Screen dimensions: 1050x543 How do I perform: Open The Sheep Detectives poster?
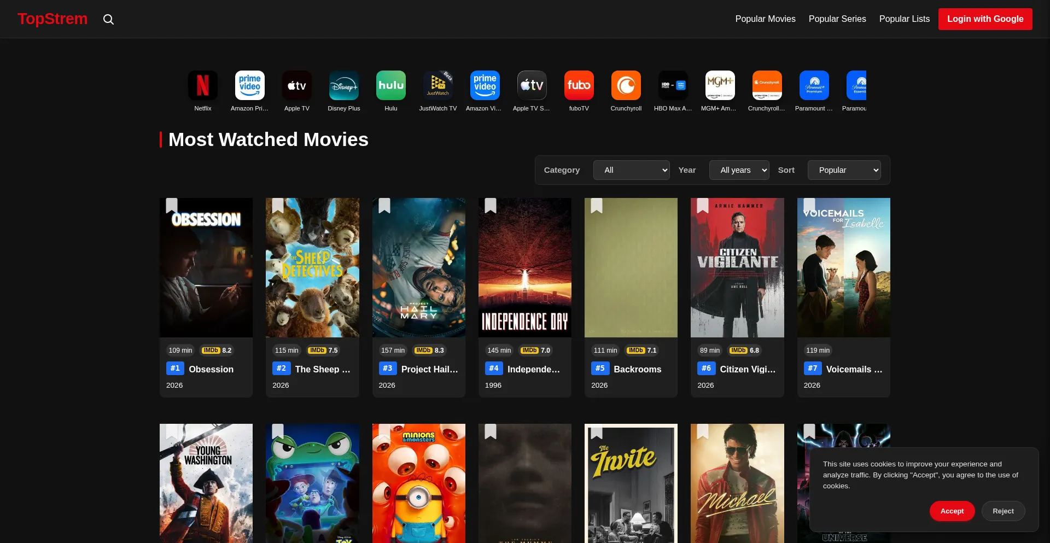312,267
